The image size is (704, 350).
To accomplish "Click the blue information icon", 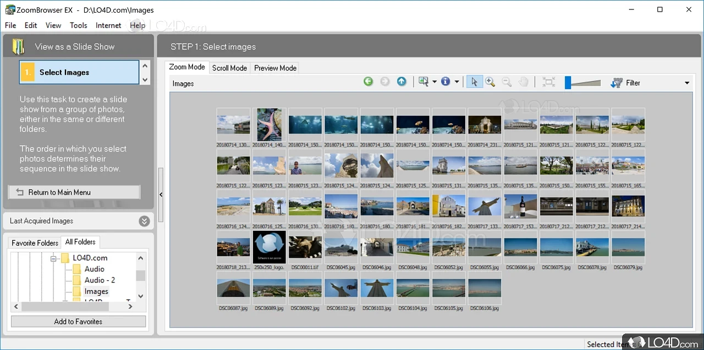I will click(x=446, y=82).
